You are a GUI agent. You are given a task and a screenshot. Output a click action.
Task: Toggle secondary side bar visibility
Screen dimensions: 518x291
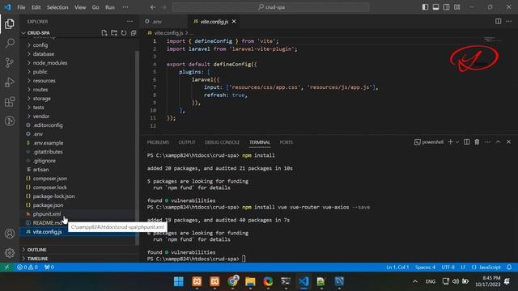(446, 7)
